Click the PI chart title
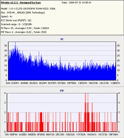This screenshot has width=124, height=138. pos(62,39)
